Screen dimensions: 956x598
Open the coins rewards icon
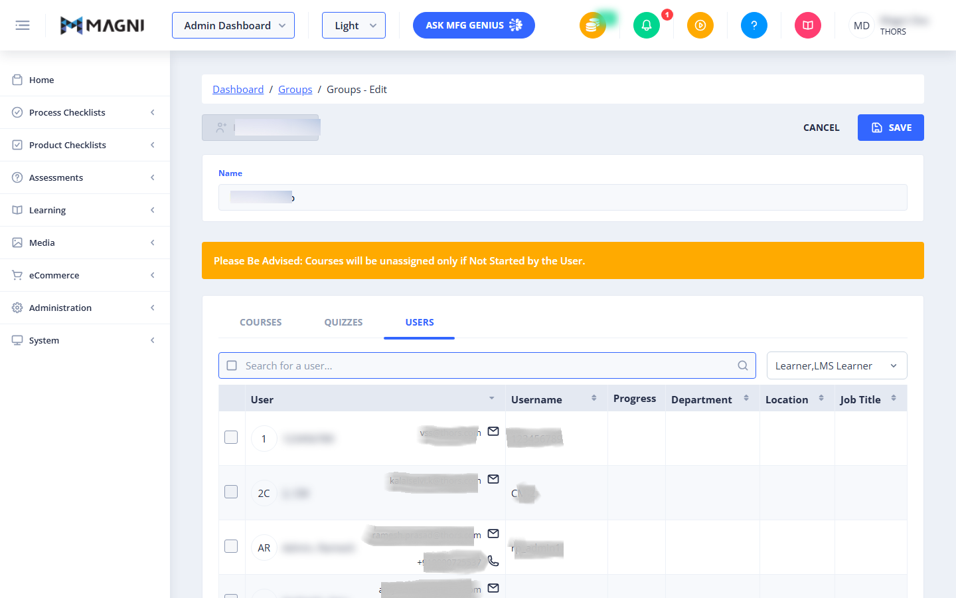[x=592, y=25]
